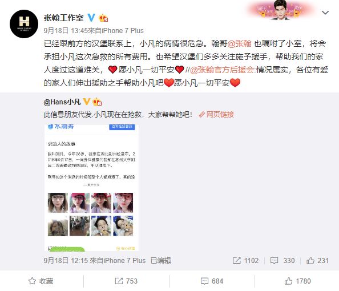The height and width of the screenshot is (291, 339).
Task: Open the 网页链接 web link
Action: tap(216, 114)
